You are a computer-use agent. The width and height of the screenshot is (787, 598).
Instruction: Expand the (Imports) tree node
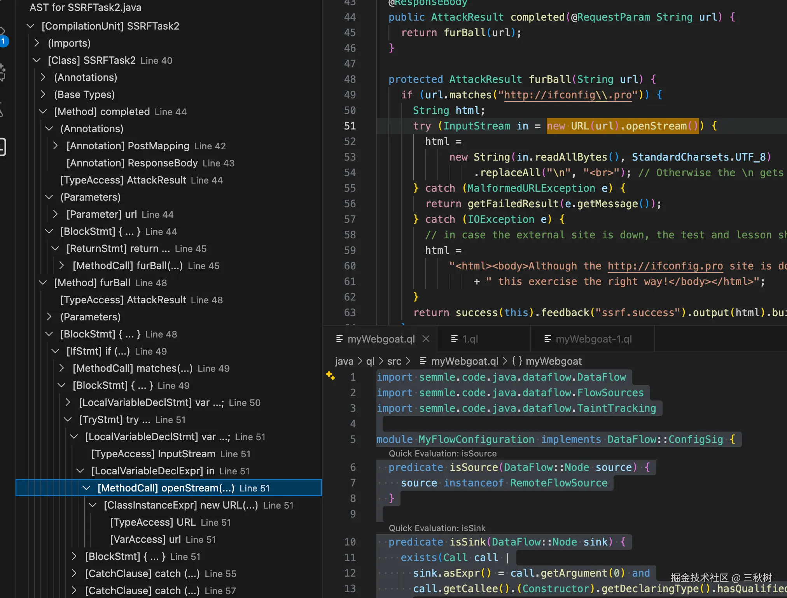(x=37, y=43)
